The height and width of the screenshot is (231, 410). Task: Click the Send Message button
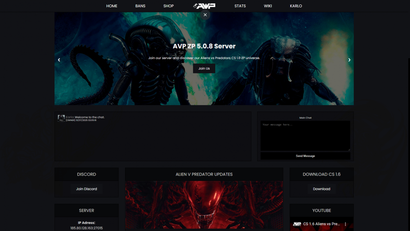(x=305, y=156)
